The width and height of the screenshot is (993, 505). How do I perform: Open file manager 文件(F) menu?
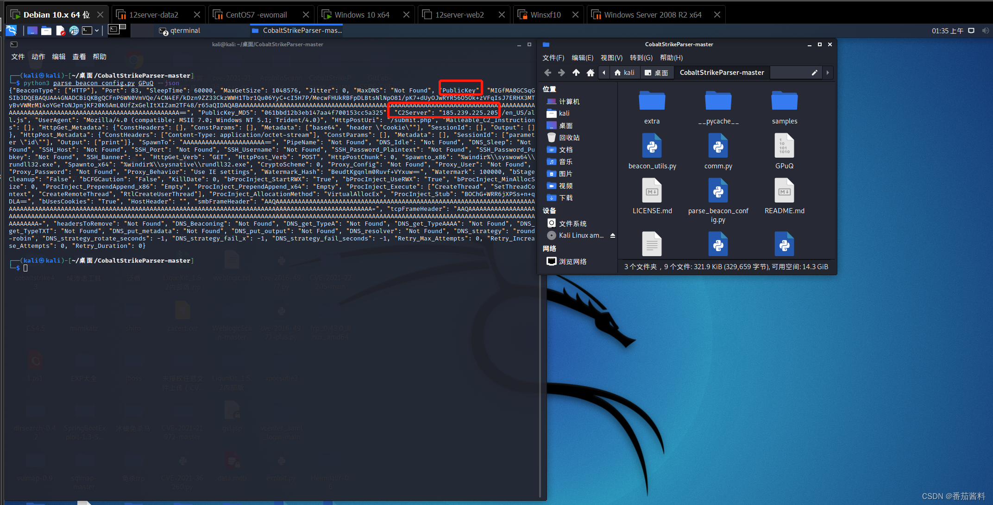(553, 58)
